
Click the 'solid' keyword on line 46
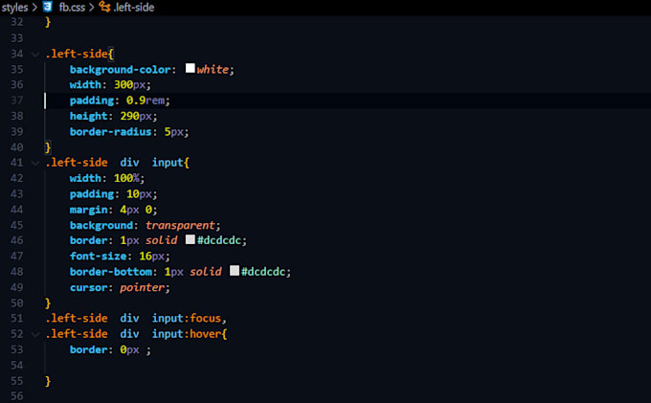coord(162,240)
